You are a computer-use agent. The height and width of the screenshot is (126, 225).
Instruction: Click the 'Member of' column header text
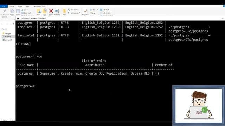click(x=163, y=65)
